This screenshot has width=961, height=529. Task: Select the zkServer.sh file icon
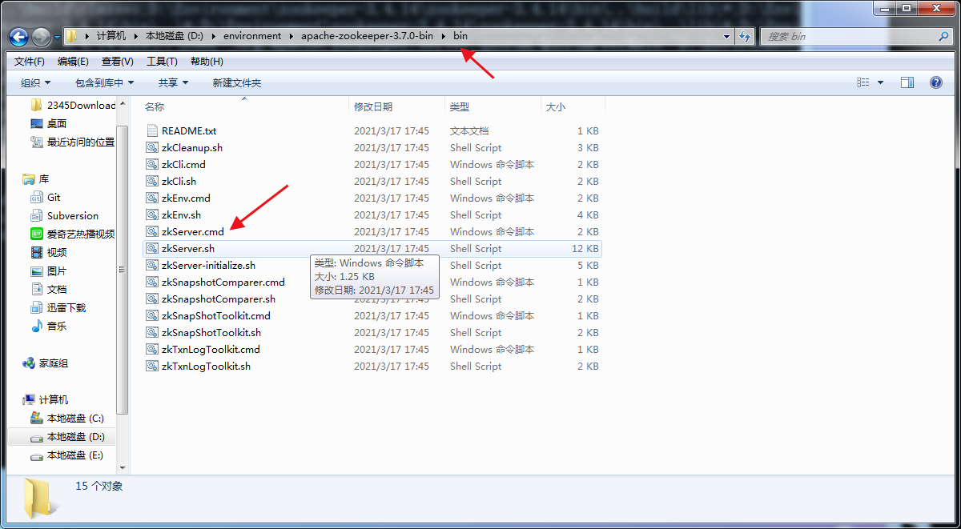coord(153,248)
